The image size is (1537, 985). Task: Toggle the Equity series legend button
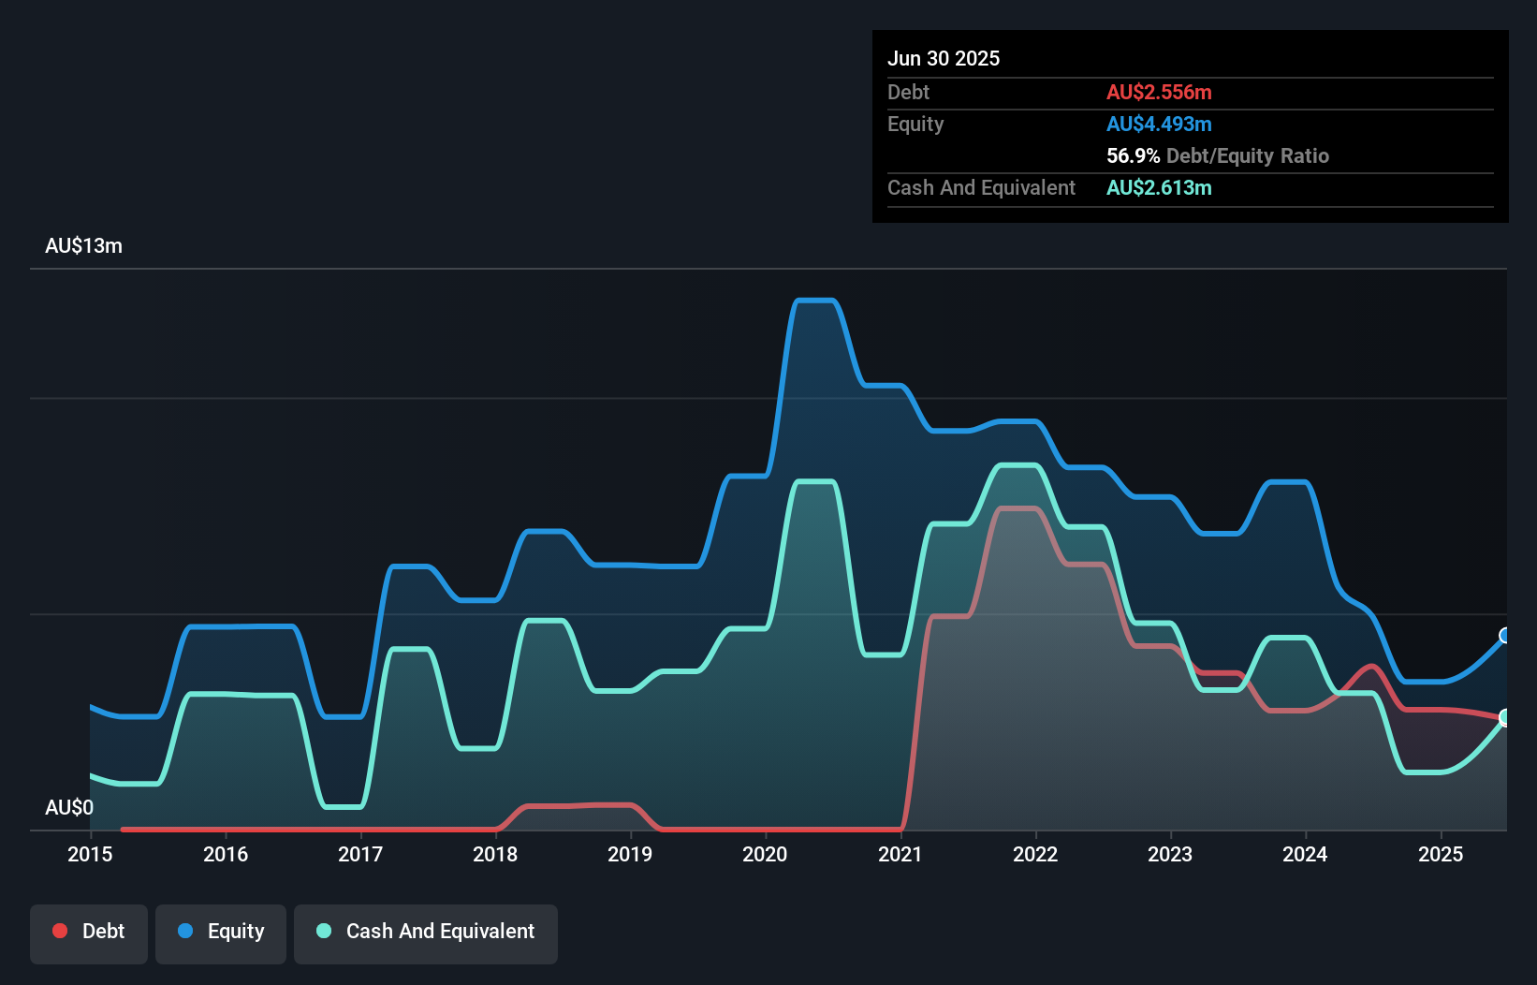coord(221,933)
